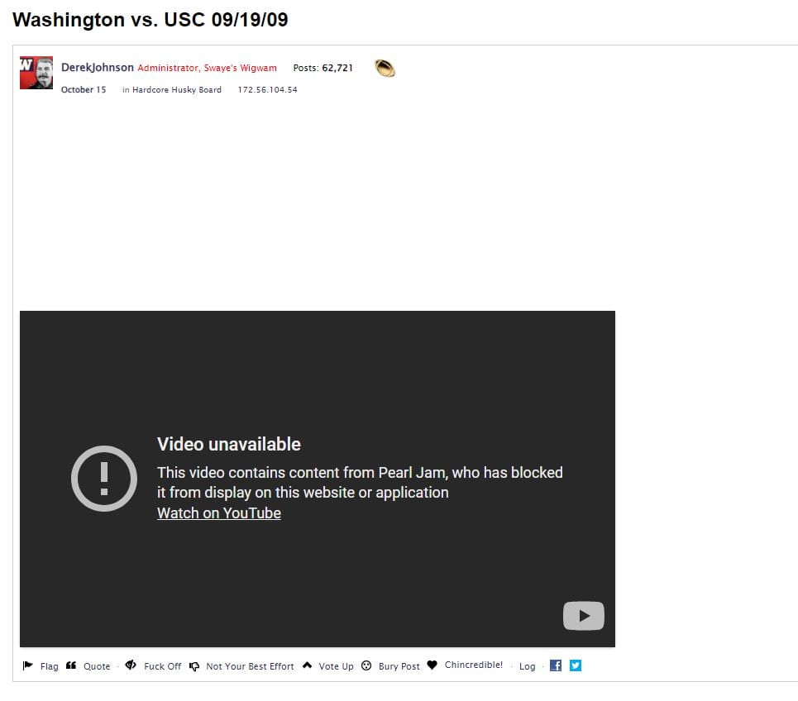Screen dimensions: 798x701
Task: Click the football badge icon beside post count
Action: [385, 68]
